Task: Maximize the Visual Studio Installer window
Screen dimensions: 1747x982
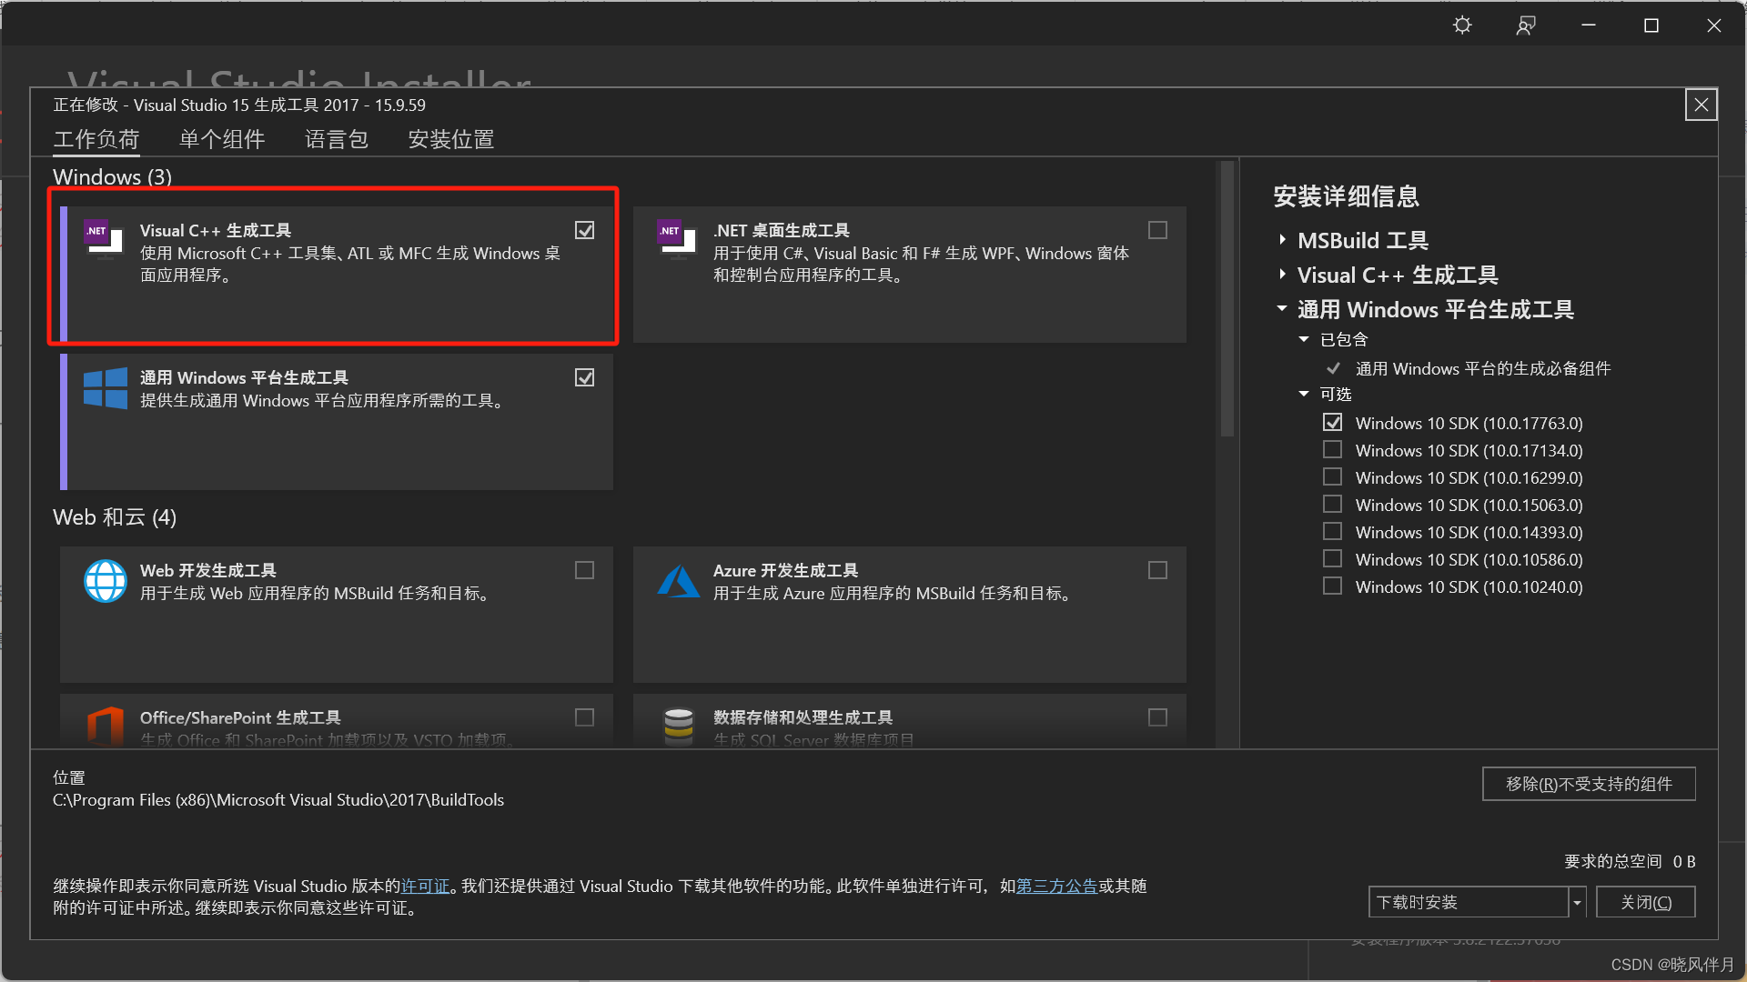Action: [1651, 25]
